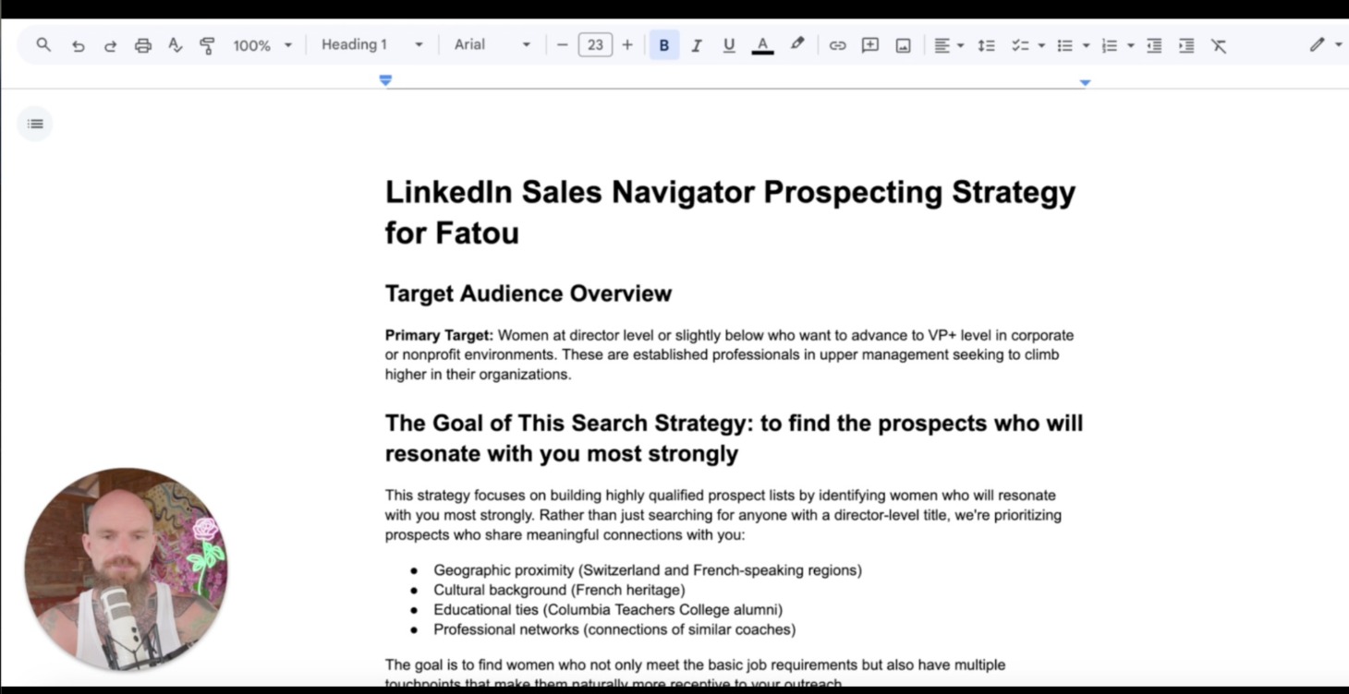Click the 'Educational ties' bullet item
Screen dimensions: 1349x694
(x=608, y=609)
